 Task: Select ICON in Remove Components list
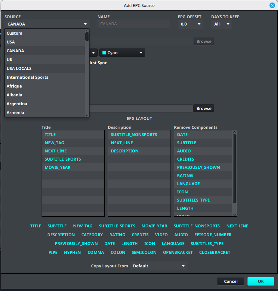coord(203,192)
